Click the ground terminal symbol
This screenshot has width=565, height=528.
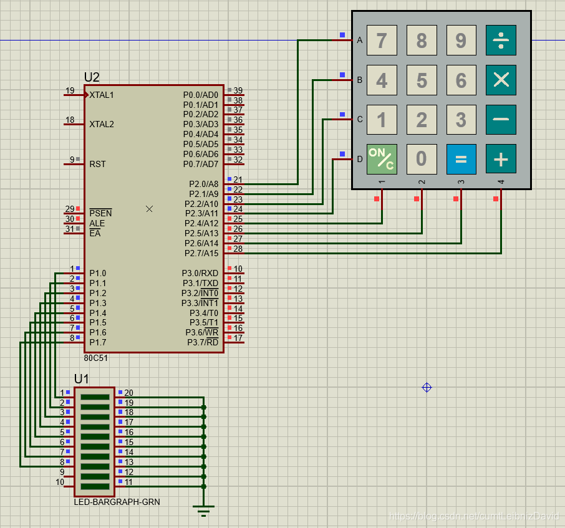point(203,511)
